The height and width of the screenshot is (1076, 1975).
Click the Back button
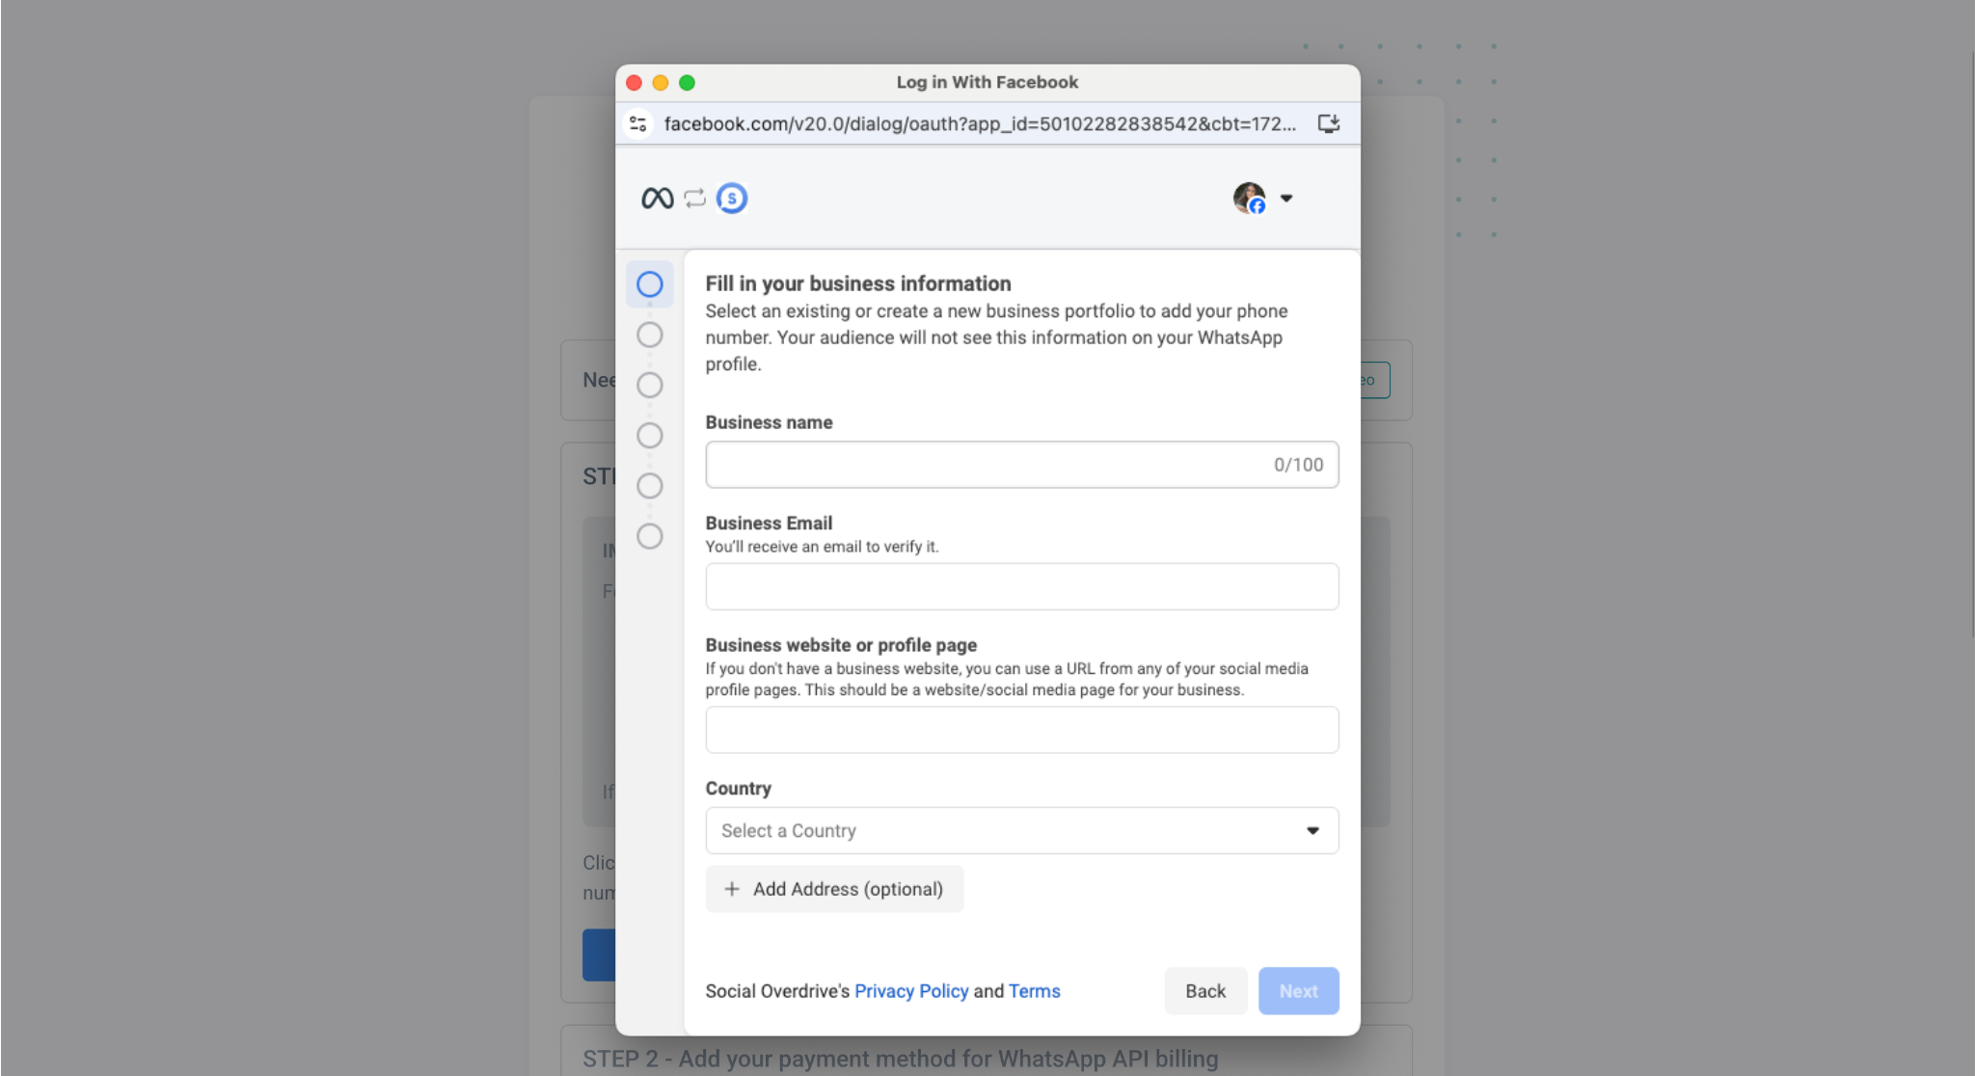[1205, 991]
